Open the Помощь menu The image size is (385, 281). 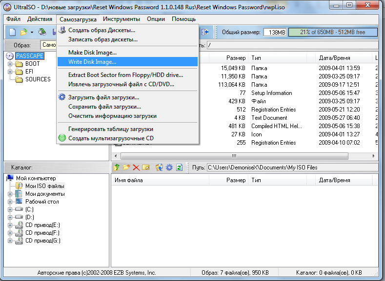click(183, 19)
